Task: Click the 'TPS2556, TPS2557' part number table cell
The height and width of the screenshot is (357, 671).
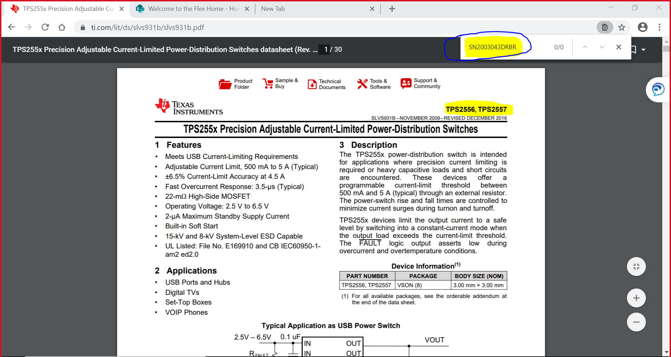Action: coord(367,285)
